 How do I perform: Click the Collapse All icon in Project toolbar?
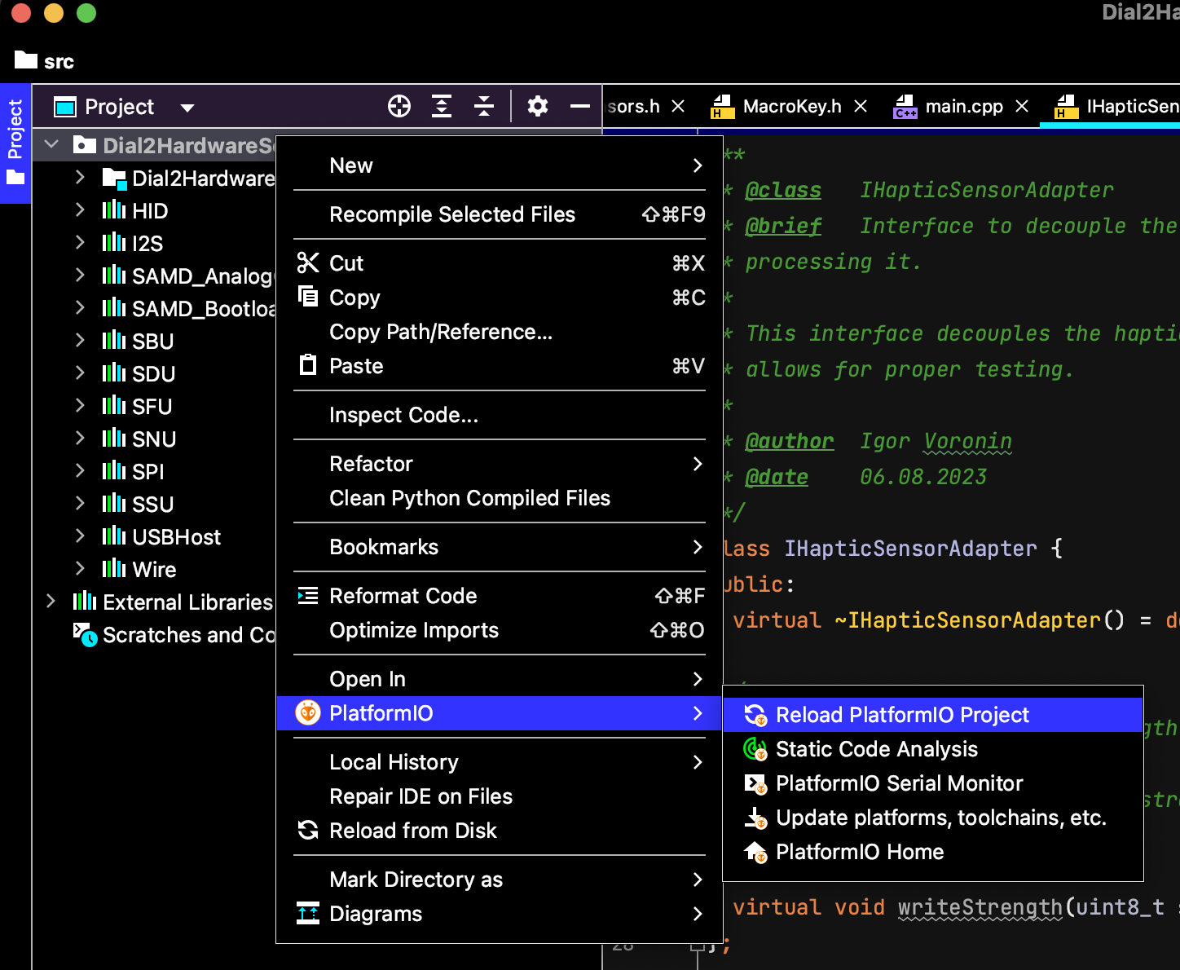click(x=484, y=106)
